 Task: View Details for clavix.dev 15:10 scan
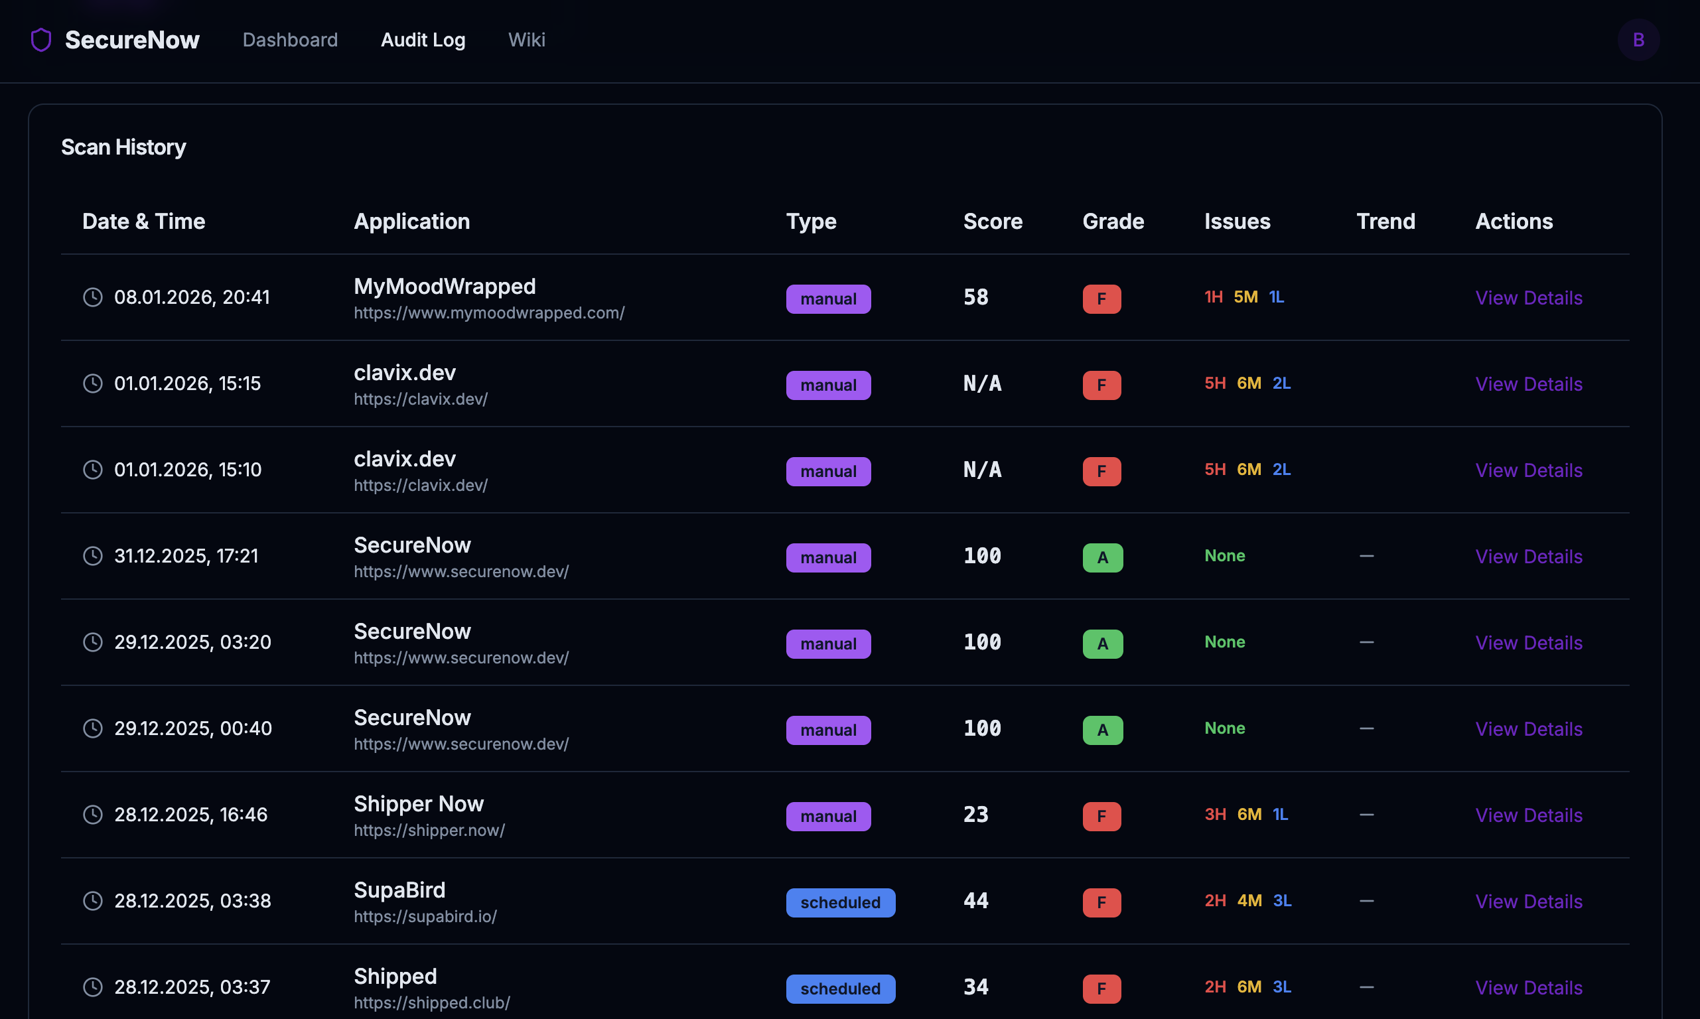click(x=1528, y=470)
